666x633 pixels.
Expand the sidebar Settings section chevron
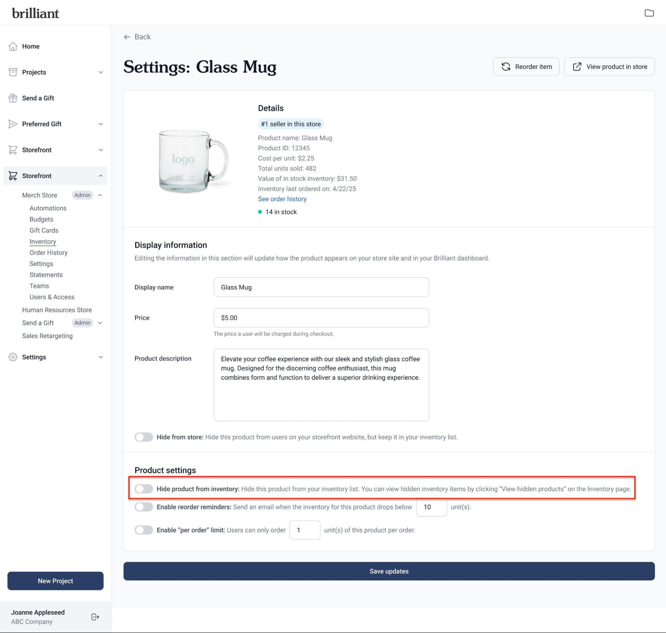[x=101, y=357]
